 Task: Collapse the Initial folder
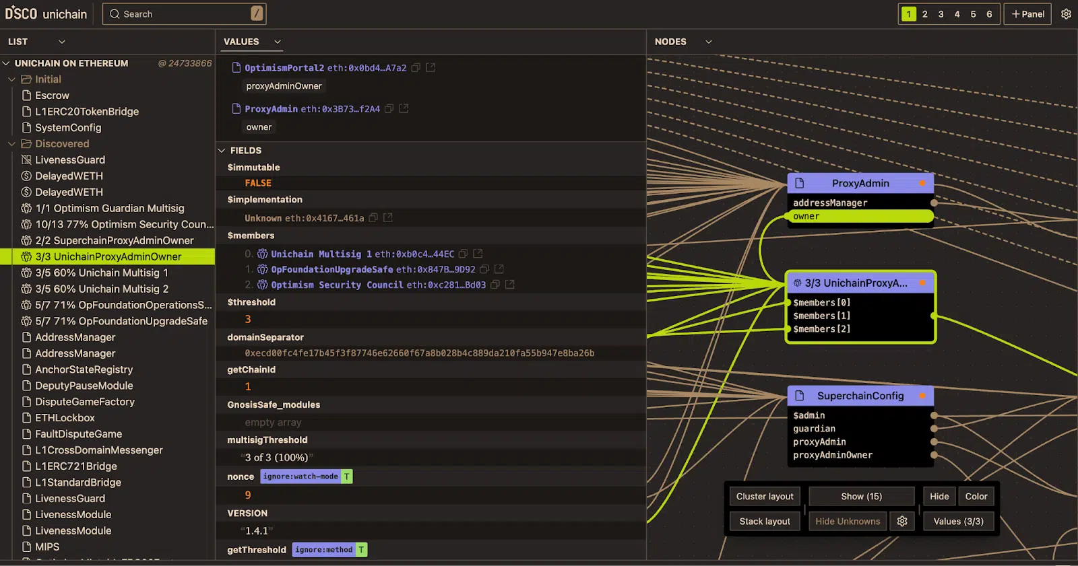(11, 79)
